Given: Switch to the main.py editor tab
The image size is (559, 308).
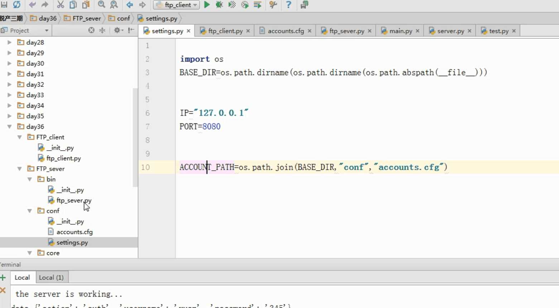Looking at the screenshot, I should click(x=400, y=31).
